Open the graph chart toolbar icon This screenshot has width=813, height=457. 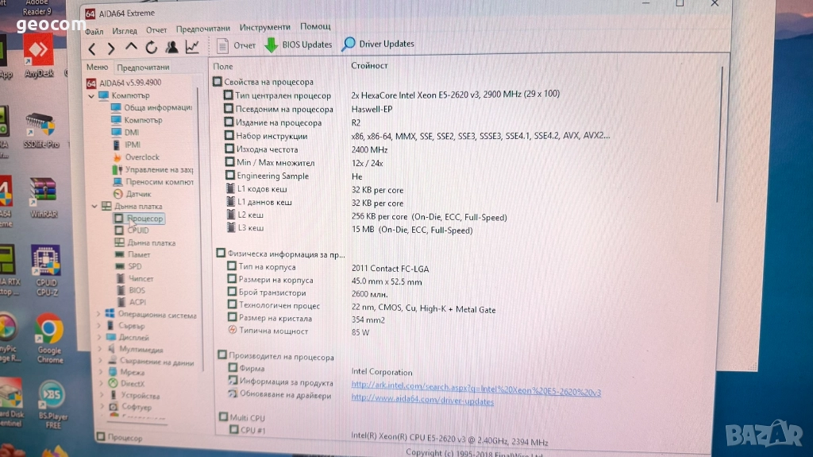192,47
